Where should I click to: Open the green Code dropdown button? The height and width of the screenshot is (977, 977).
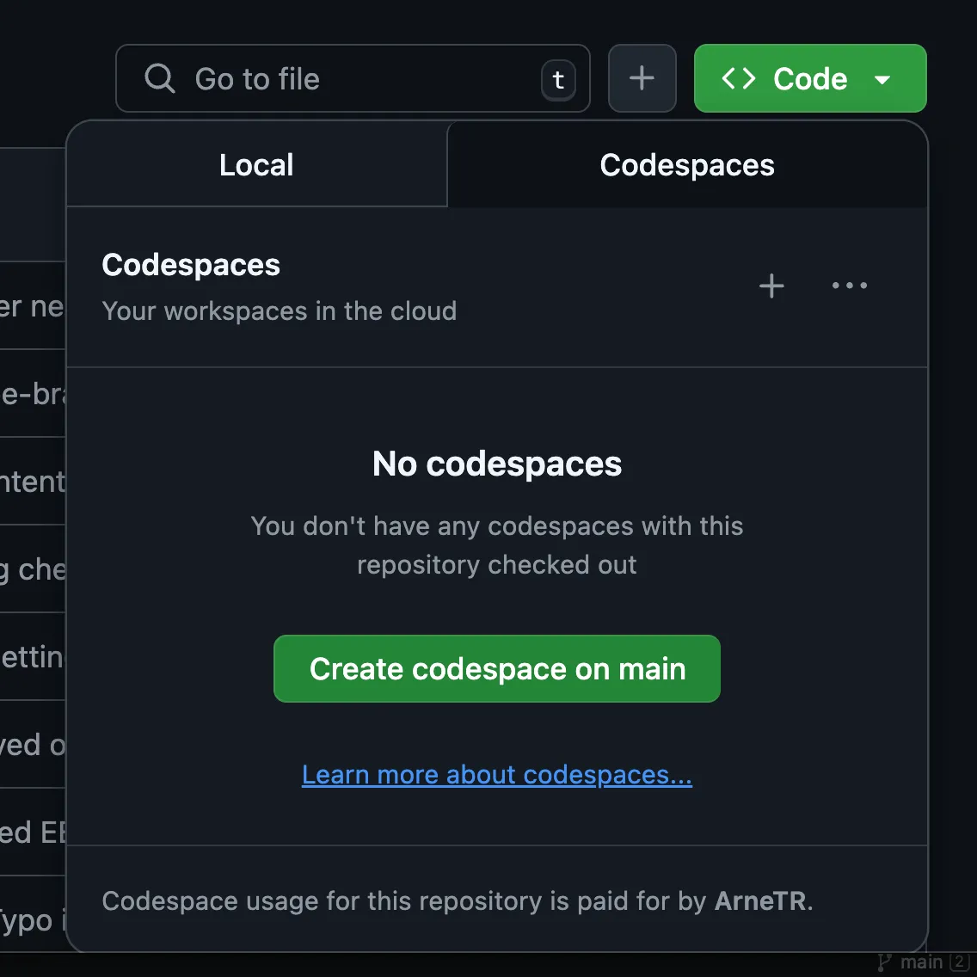pos(810,78)
